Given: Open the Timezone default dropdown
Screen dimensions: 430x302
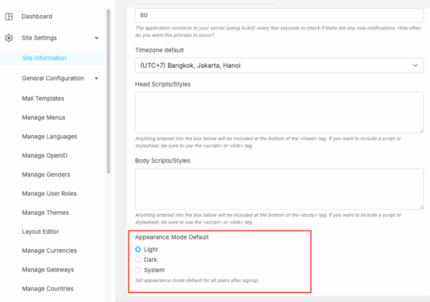Looking at the screenshot, I should 279,66.
